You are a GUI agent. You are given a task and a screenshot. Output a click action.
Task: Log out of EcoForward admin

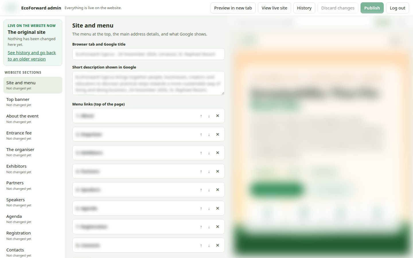point(398,8)
